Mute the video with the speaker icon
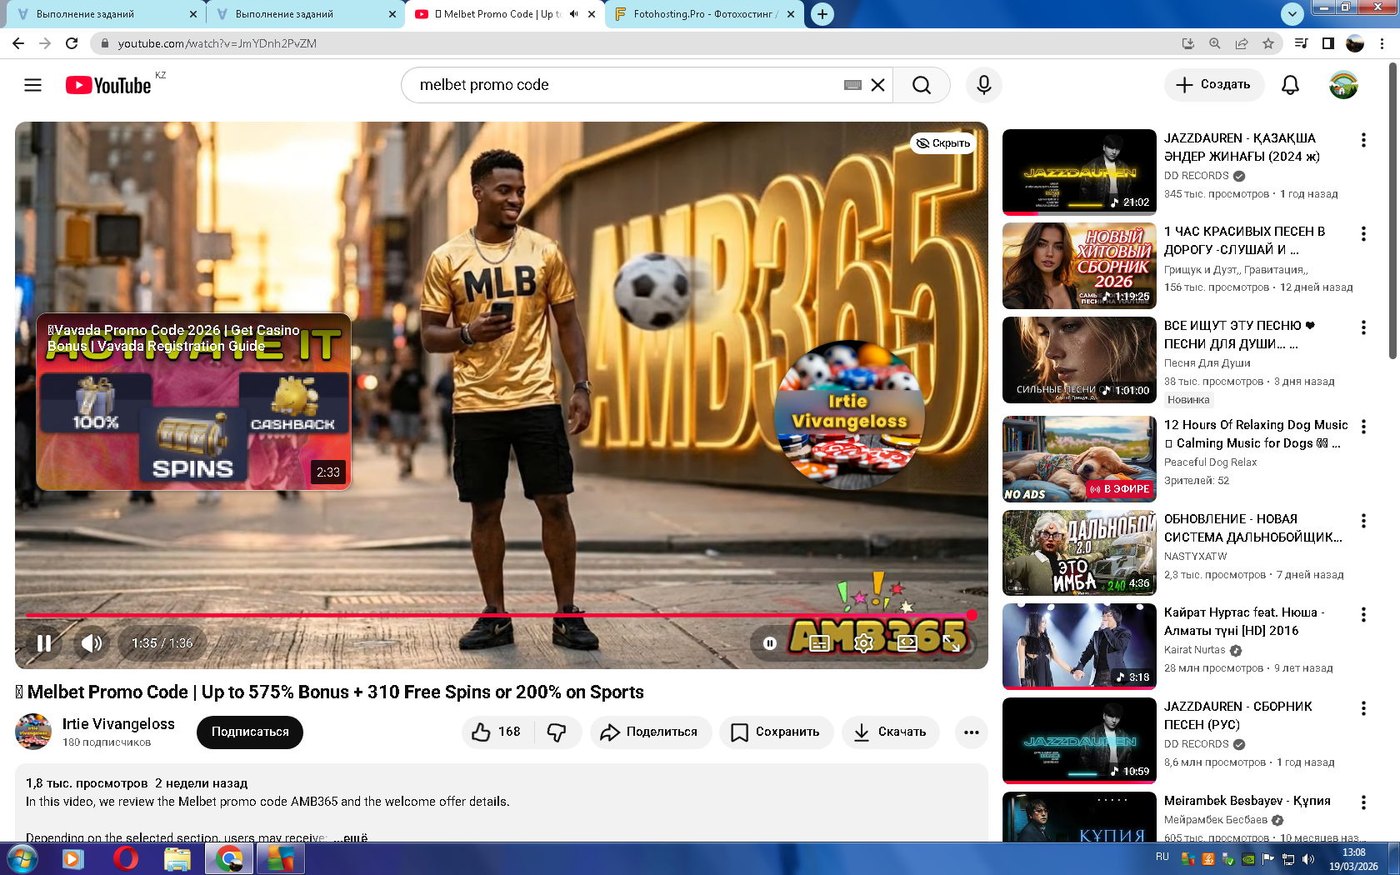The height and width of the screenshot is (875, 1400). [x=92, y=643]
